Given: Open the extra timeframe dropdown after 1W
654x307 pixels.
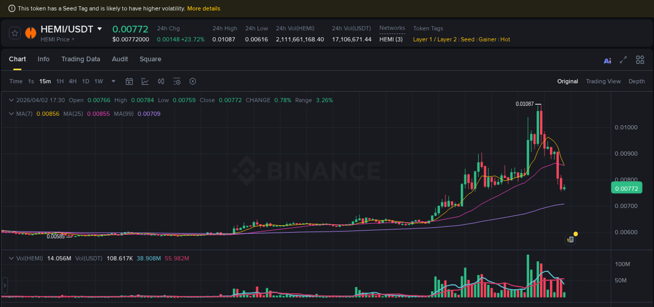Looking at the screenshot, I should click(x=112, y=81).
